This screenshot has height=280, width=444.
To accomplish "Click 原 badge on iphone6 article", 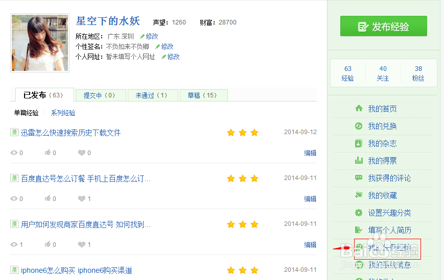I will [14, 270].
